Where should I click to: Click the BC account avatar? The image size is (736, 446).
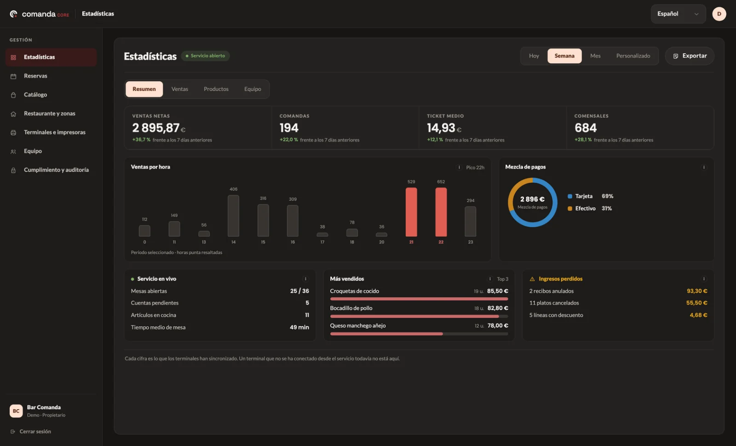click(x=16, y=411)
